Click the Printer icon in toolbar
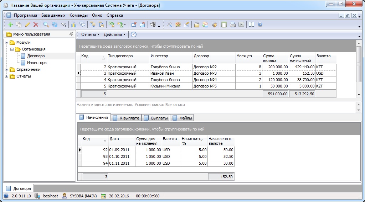Image resolution: width=365 pixels, height=202 pixels. (x=232, y=25)
